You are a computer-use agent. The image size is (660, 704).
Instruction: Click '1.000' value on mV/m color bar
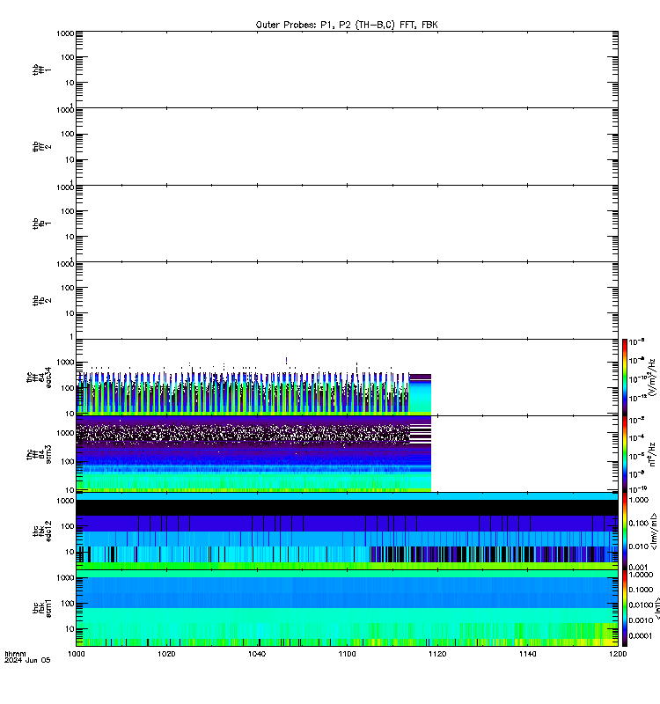[639, 500]
